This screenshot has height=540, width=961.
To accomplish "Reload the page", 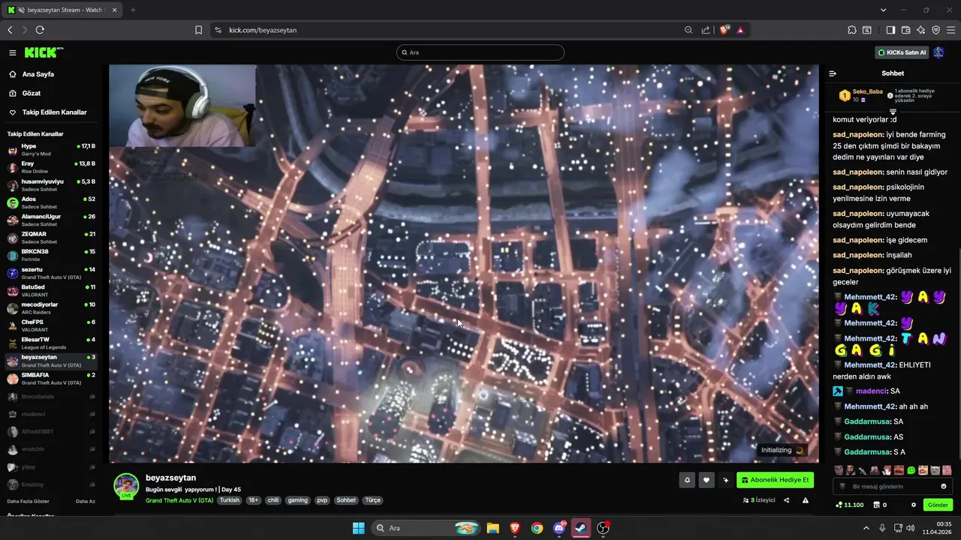I will click(x=40, y=30).
